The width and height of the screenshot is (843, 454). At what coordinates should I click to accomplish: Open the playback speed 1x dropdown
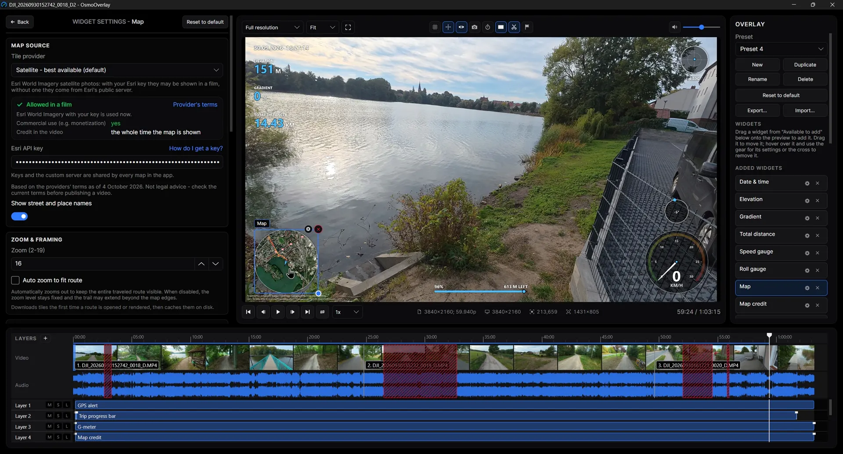click(x=347, y=312)
